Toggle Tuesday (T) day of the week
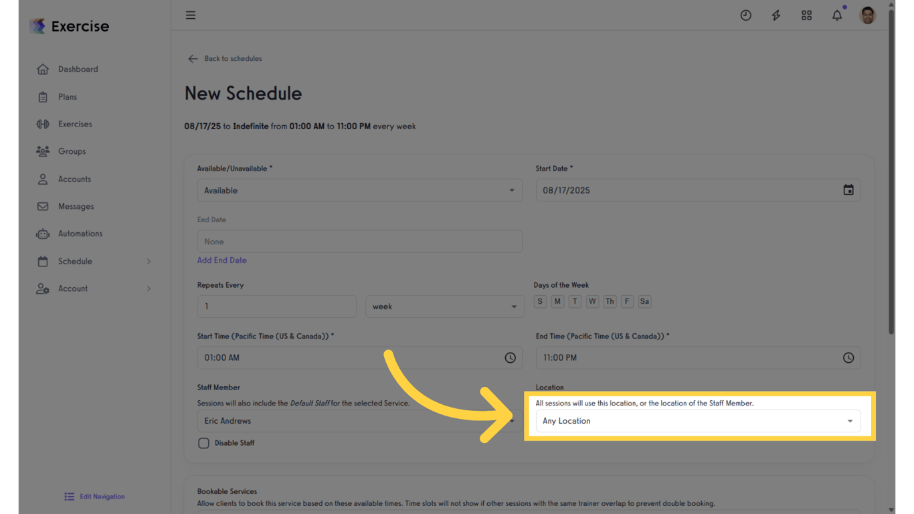 (575, 301)
